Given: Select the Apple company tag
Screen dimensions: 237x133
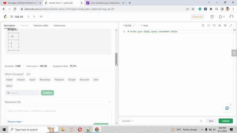Looking at the screenshot, I should [x=32, y=80].
